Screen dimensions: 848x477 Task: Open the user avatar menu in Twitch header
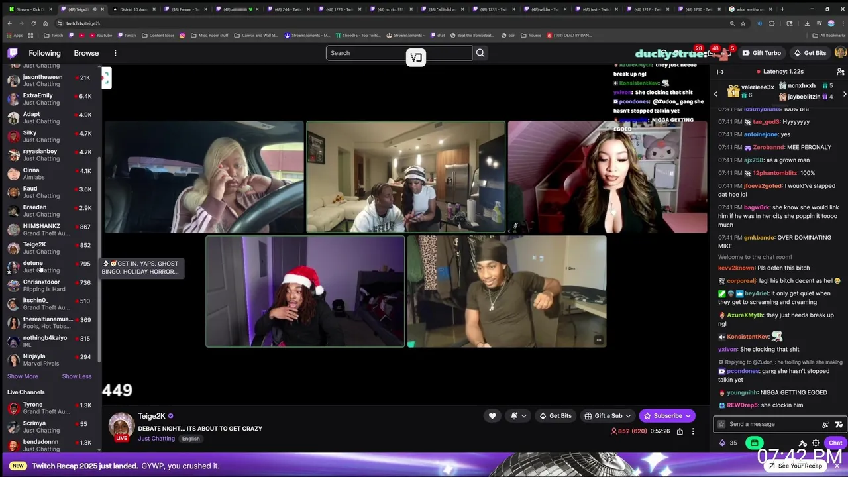click(x=840, y=53)
